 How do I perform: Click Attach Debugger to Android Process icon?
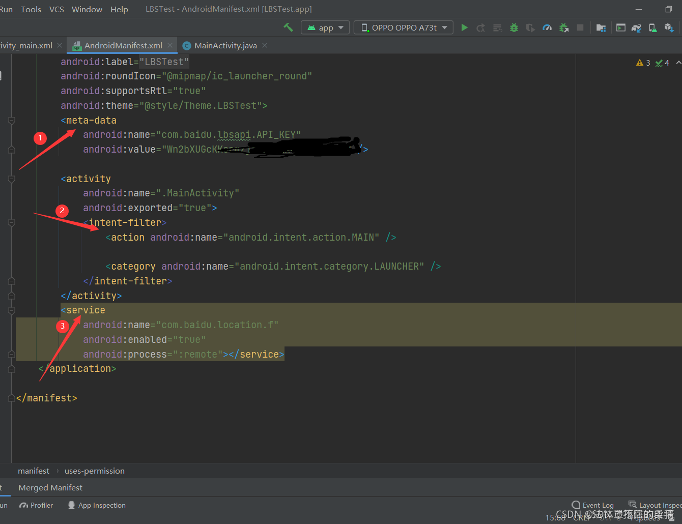tap(564, 27)
